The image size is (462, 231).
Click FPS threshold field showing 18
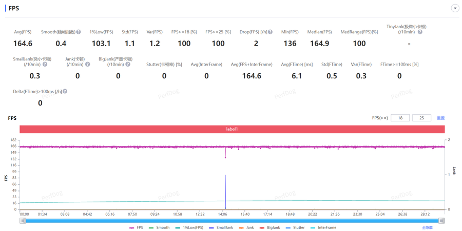click(400, 118)
